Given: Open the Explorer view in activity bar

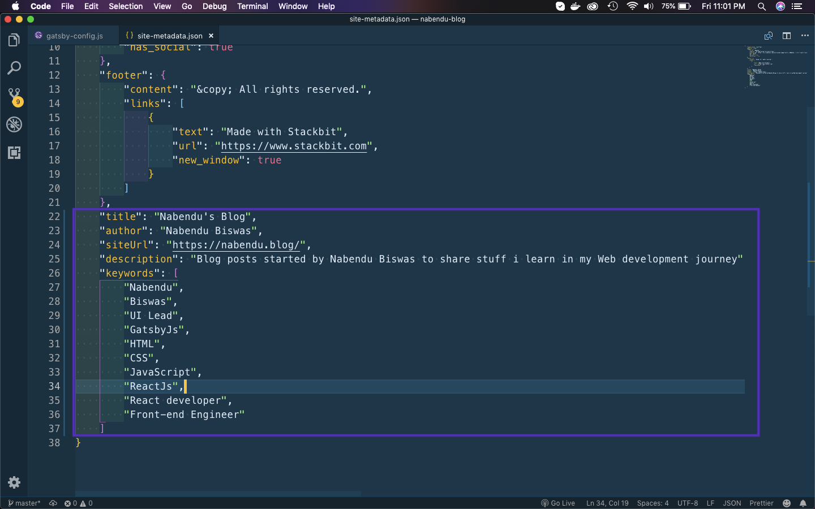Looking at the screenshot, I should tap(14, 40).
